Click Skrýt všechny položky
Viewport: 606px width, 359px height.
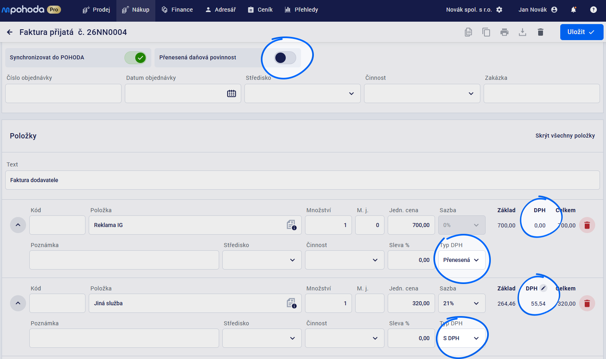565,136
